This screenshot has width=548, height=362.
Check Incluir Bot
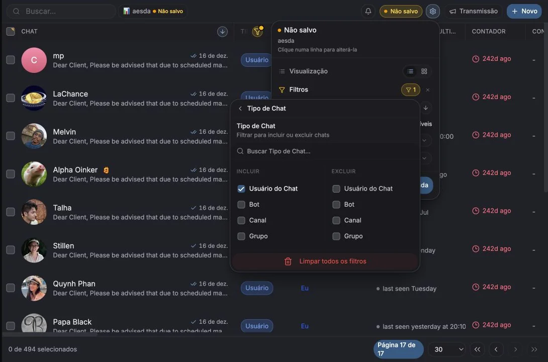pos(241,205)
